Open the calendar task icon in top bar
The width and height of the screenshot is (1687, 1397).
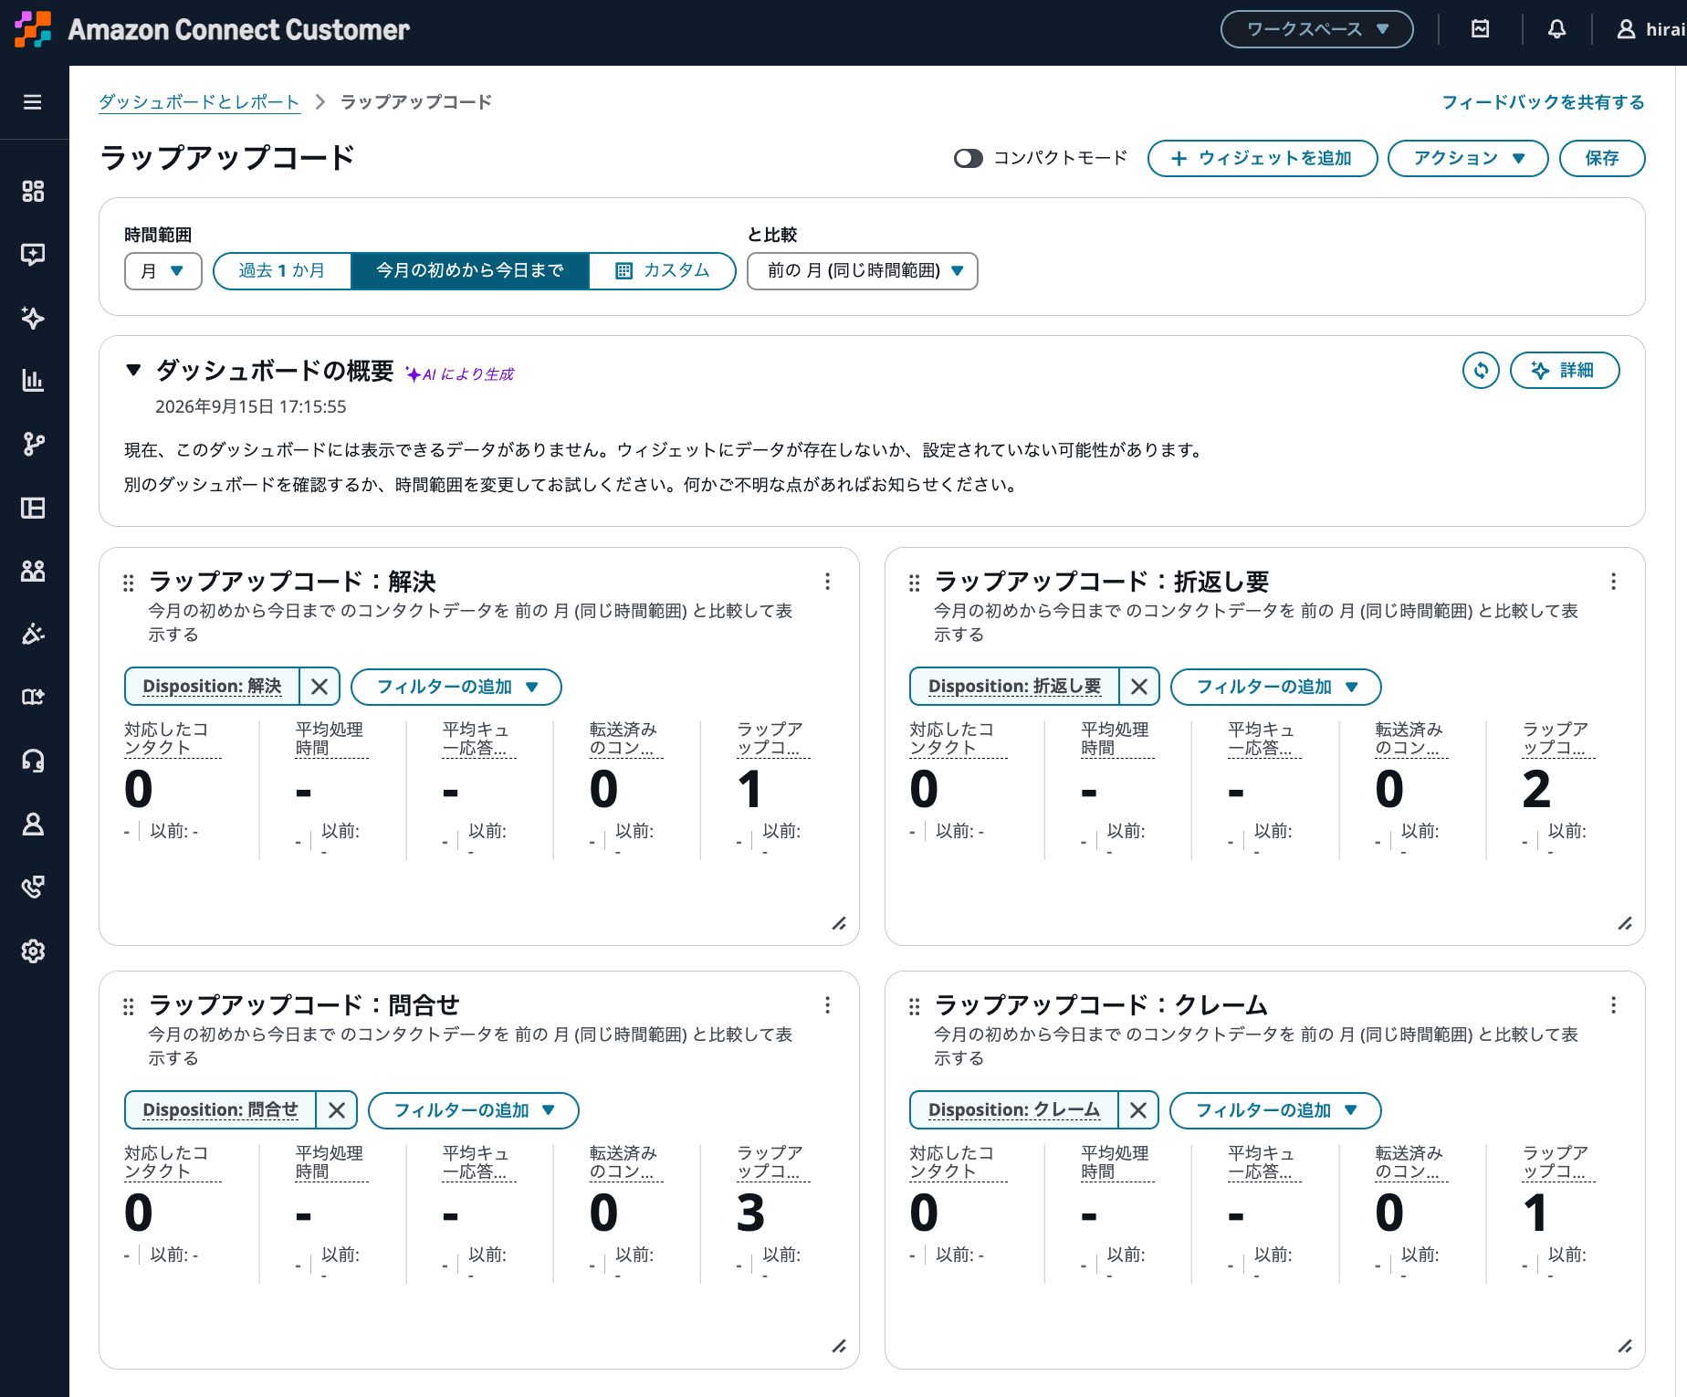(x=1481, y=29)
